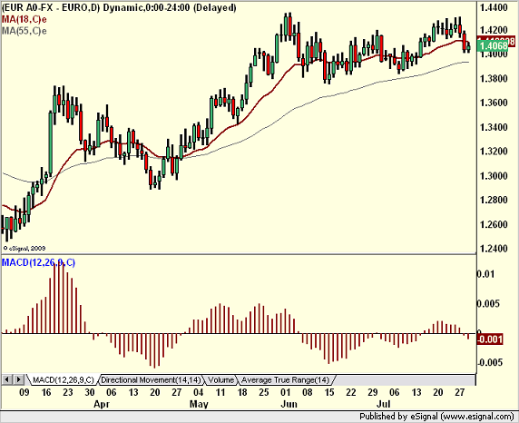Image resolution: width=519 pixels, height=423 pixels.
Task: Click the EUR A0-FX chart title
Action: coord(119,7)
